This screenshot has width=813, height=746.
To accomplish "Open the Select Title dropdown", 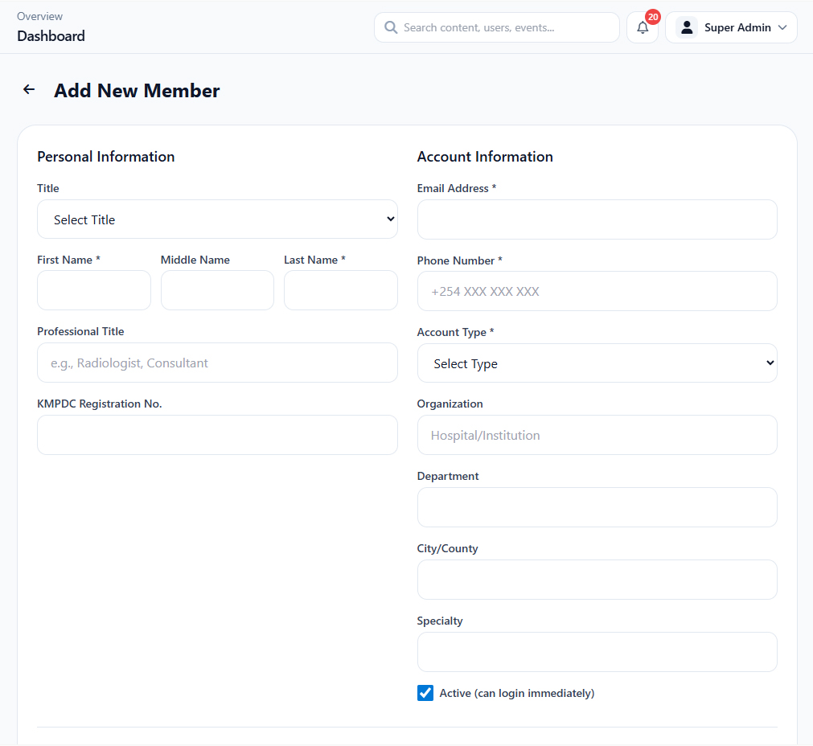I will (217, 219).
